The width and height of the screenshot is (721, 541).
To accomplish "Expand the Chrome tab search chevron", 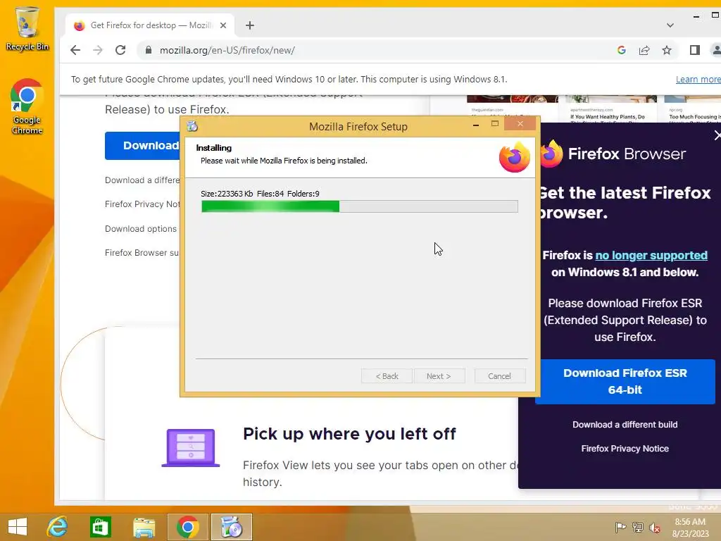I will point(670,25).
